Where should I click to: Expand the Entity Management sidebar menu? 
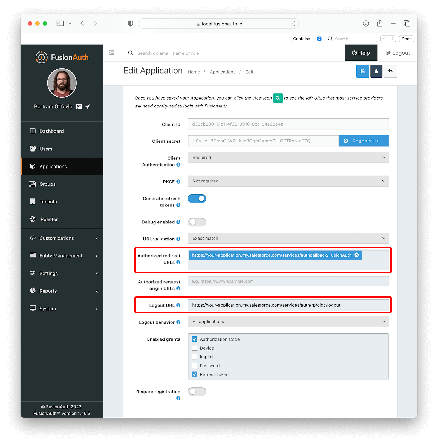pyautogui.click(x=62, y=256)
